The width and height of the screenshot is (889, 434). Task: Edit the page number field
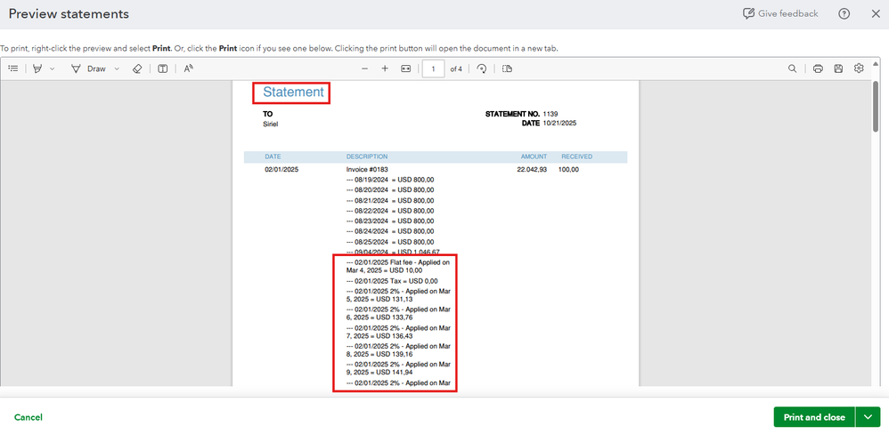pyautogui.click(x=434, y=68)
